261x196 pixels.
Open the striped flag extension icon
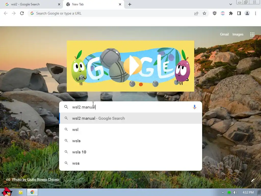click(223, 13)
